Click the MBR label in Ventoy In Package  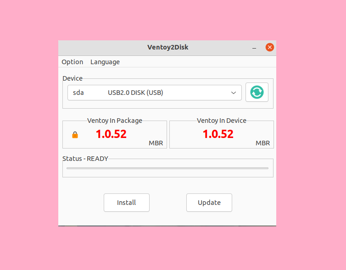click(156, 143)
